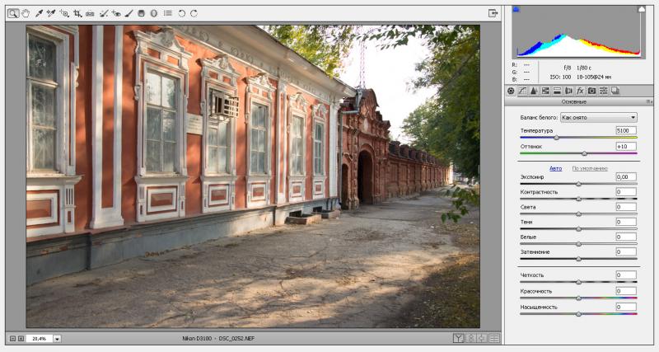
Task: Rotate image 90° counterclockwise
Action: click(x=181, y=13)
